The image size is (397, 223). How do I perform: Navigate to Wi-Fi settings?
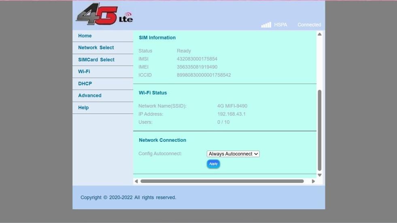[x=84, y=72]
